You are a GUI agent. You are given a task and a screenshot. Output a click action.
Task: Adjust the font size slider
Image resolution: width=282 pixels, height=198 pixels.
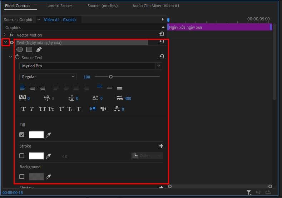pos(111,77)
